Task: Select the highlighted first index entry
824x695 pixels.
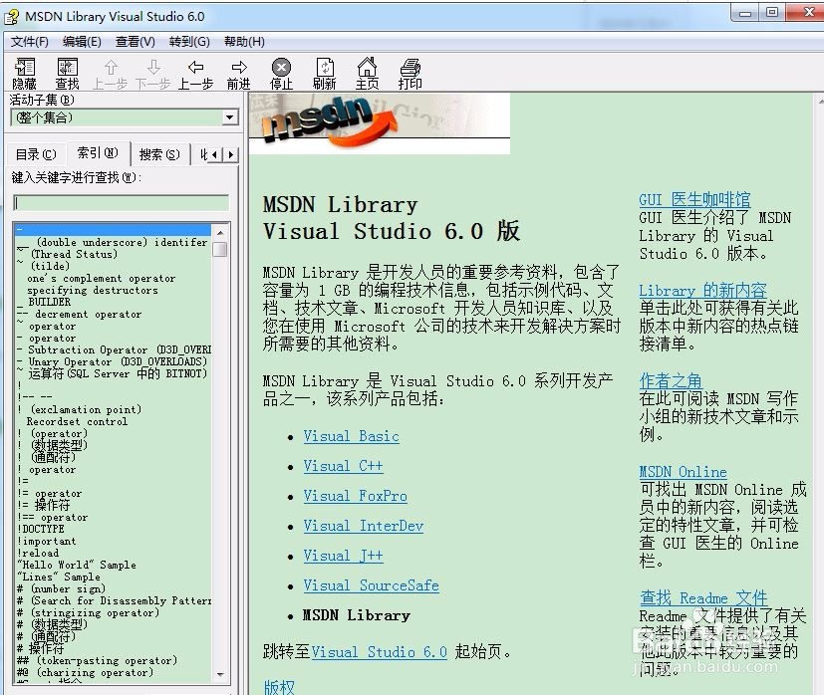Action: tap(114, 230)
